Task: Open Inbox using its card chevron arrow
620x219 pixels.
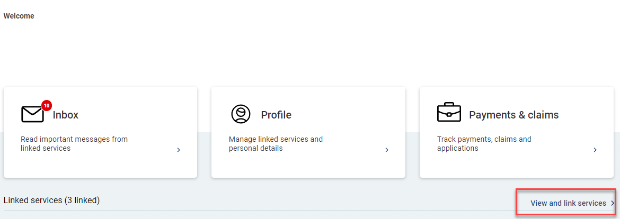Action: (x=179, y=150)
